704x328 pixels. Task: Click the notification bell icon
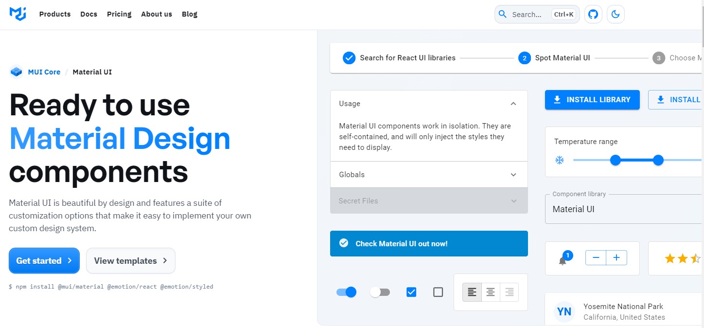pos(563,261)
